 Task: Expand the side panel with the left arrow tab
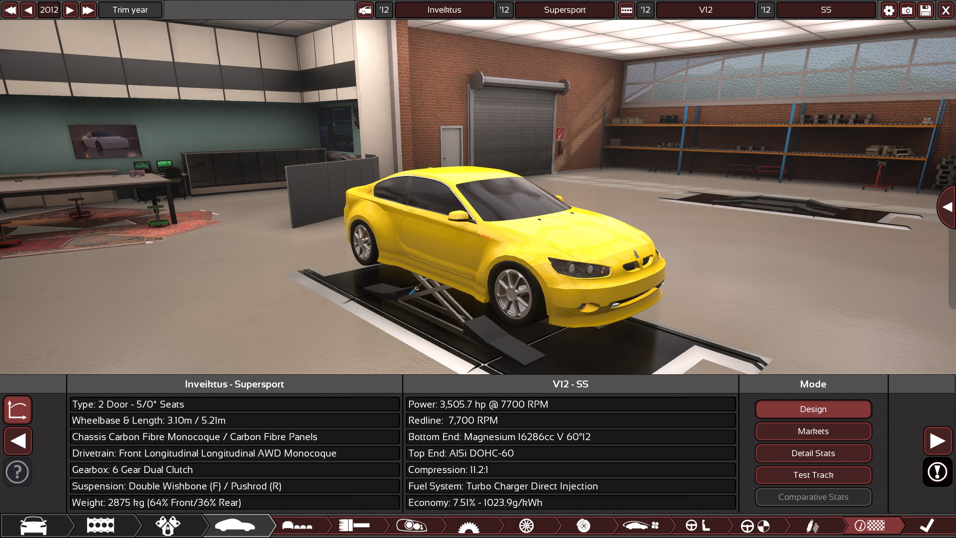947,207
